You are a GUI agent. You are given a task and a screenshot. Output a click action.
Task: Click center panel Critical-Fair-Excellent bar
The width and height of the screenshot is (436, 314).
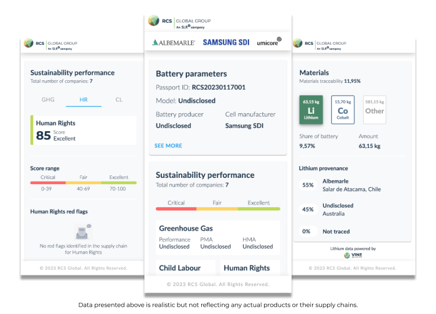[x=218, y=209]
